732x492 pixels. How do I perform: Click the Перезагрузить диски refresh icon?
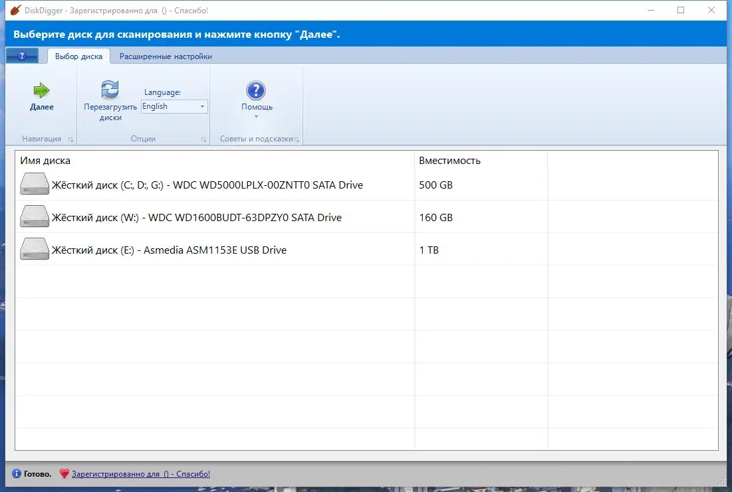[x=110, y=89]
